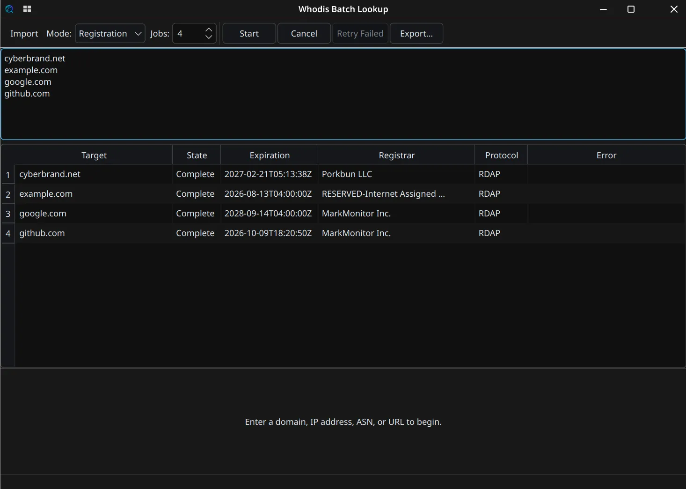Minimize the Whodis Batch Lookup window
686x489 pixels.
pyautogui.click(x=603, y=9)
